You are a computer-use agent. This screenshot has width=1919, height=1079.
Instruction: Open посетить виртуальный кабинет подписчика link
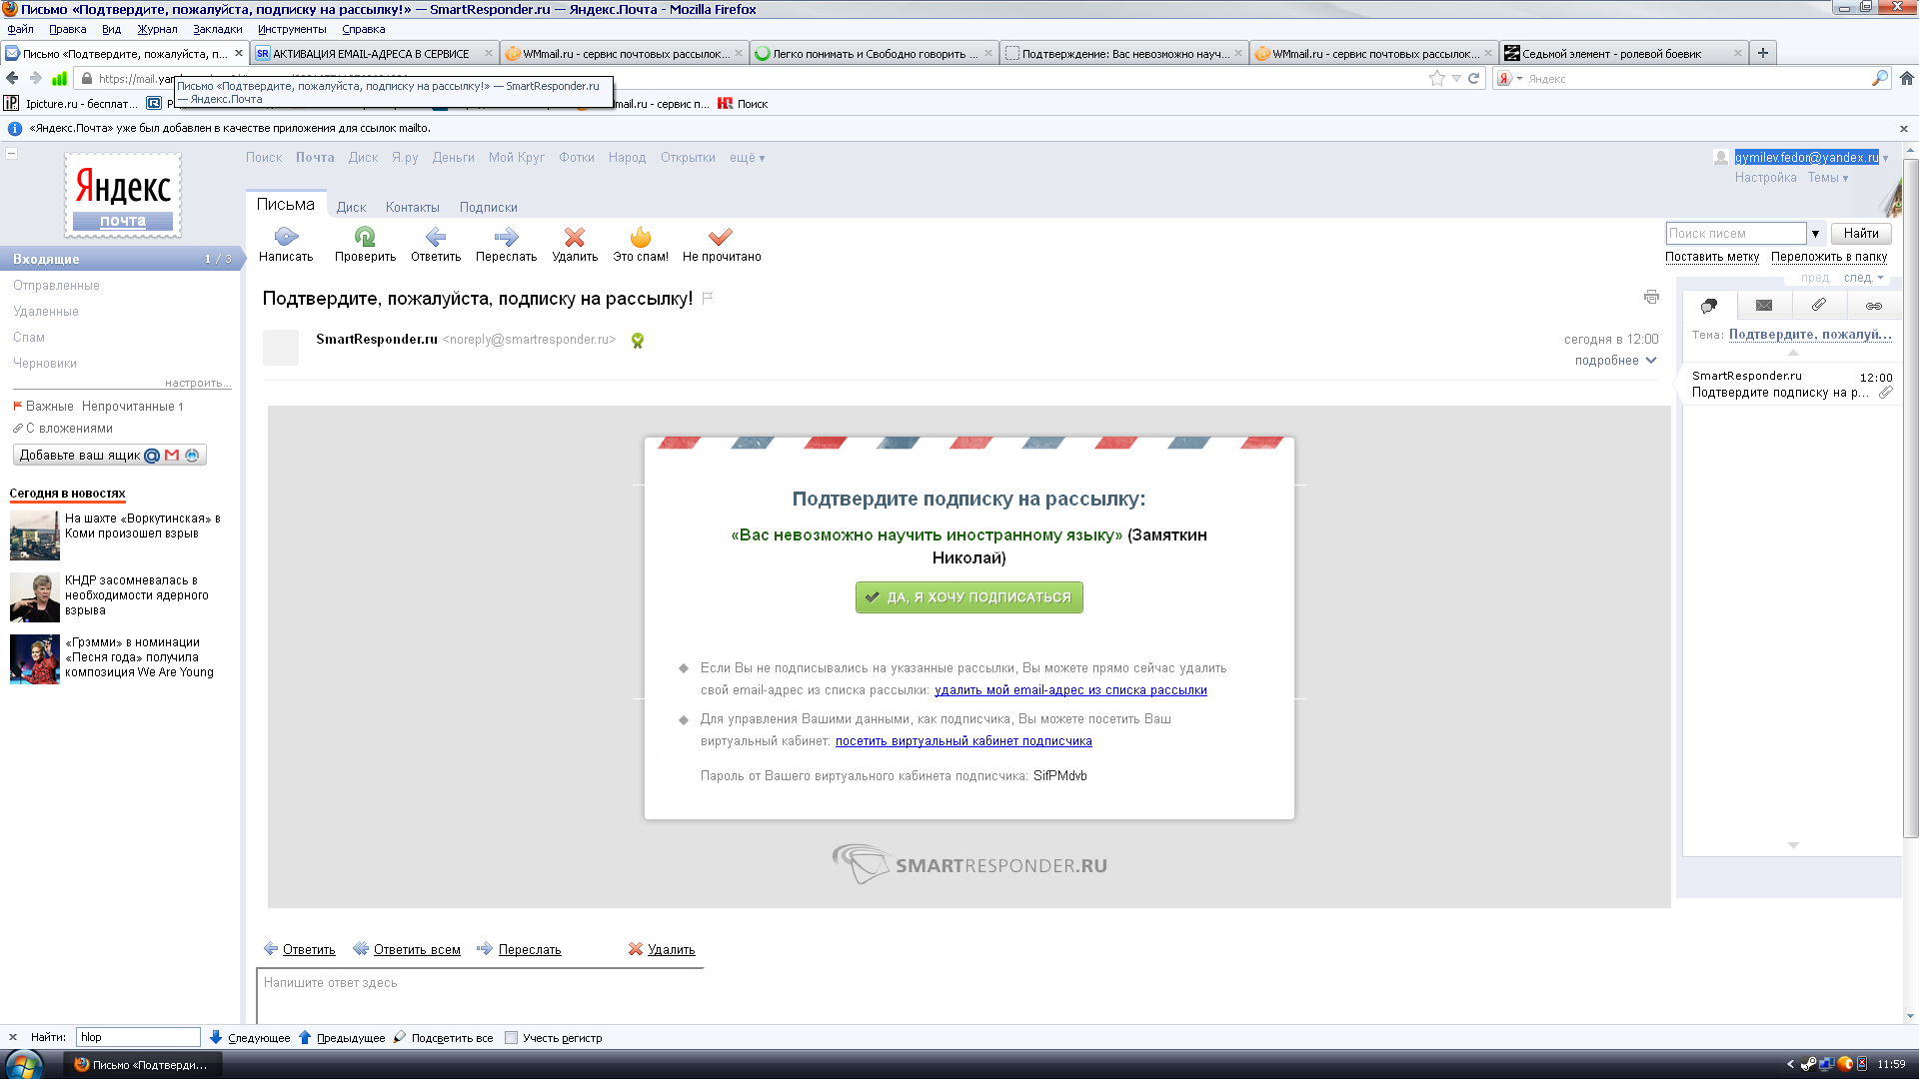(x=963, y=741)
